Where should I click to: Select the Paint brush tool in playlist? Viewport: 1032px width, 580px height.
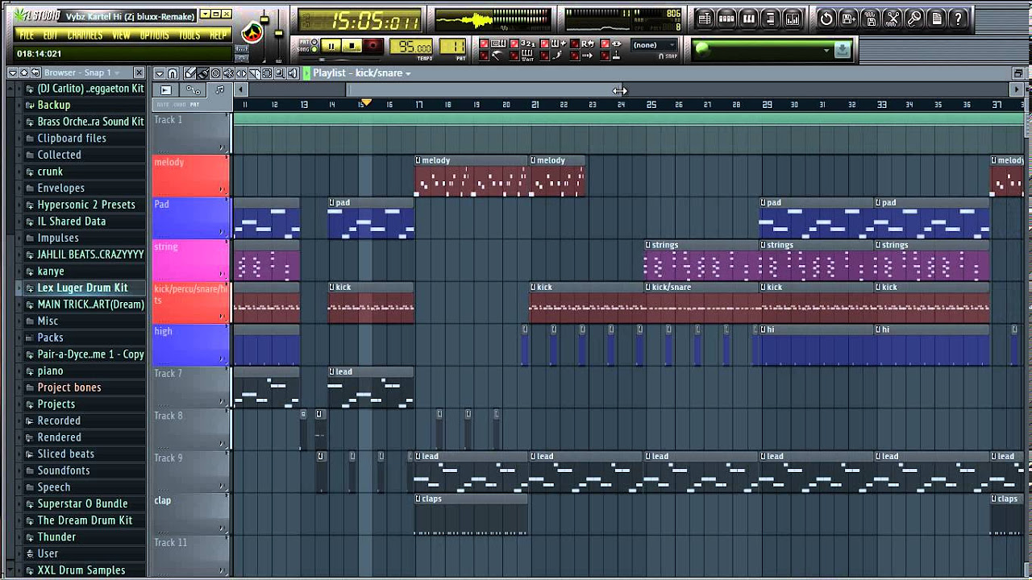[x=202, y=72]
